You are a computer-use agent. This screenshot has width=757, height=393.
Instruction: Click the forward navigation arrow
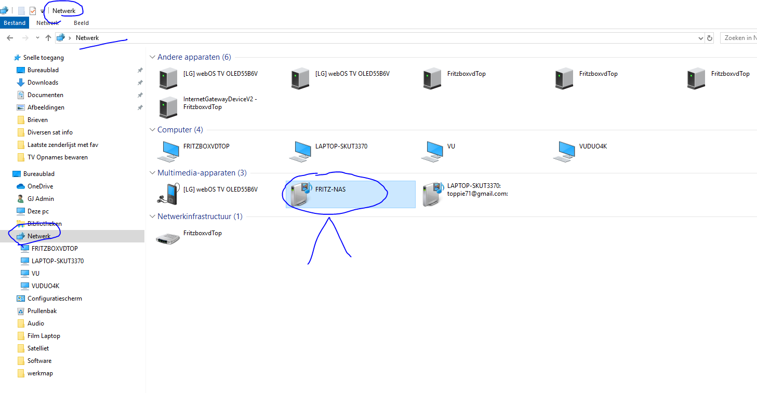[x=25, y=38]
